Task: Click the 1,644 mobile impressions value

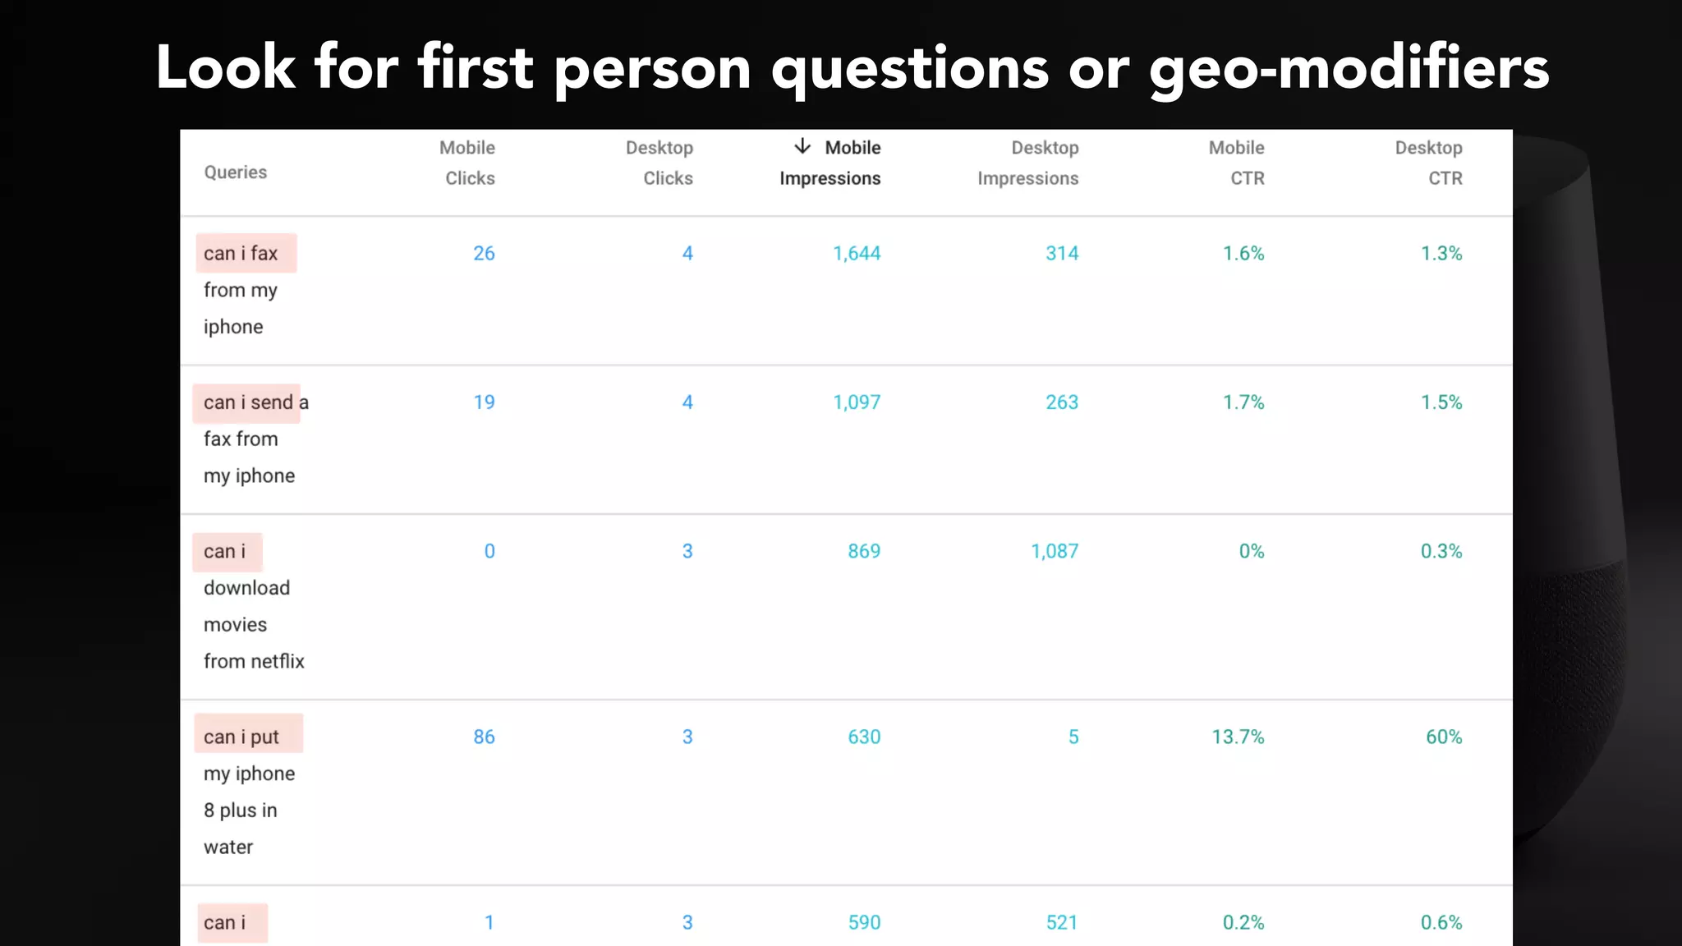Action: (x=857, y=253)
